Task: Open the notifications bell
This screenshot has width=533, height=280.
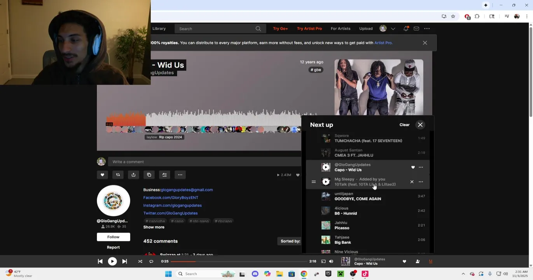Action: 406,28
